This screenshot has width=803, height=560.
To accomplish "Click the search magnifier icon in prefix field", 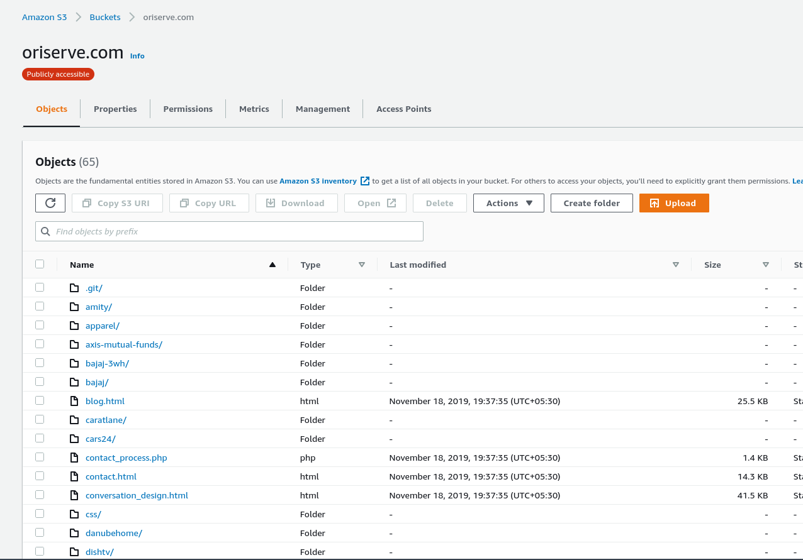I will tap(45, 231).
